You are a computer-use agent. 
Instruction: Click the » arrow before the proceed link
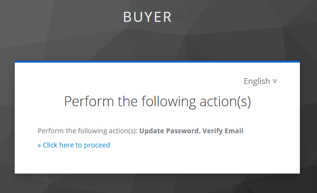point(39,145)
